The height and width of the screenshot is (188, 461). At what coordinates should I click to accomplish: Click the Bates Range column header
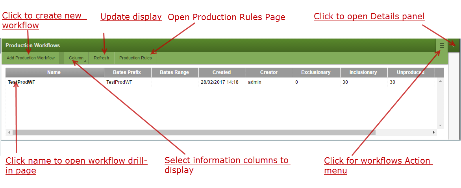(x=174, y=72)
